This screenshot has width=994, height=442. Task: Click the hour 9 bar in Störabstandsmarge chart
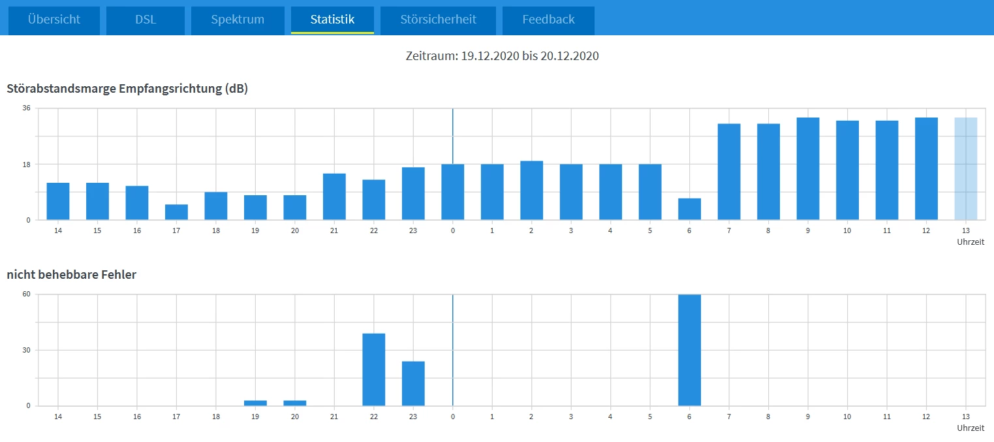click(808, 168)
